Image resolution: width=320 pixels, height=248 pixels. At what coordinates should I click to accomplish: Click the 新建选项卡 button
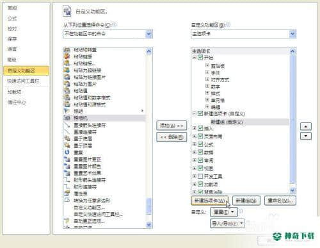(x=209, y=201)
